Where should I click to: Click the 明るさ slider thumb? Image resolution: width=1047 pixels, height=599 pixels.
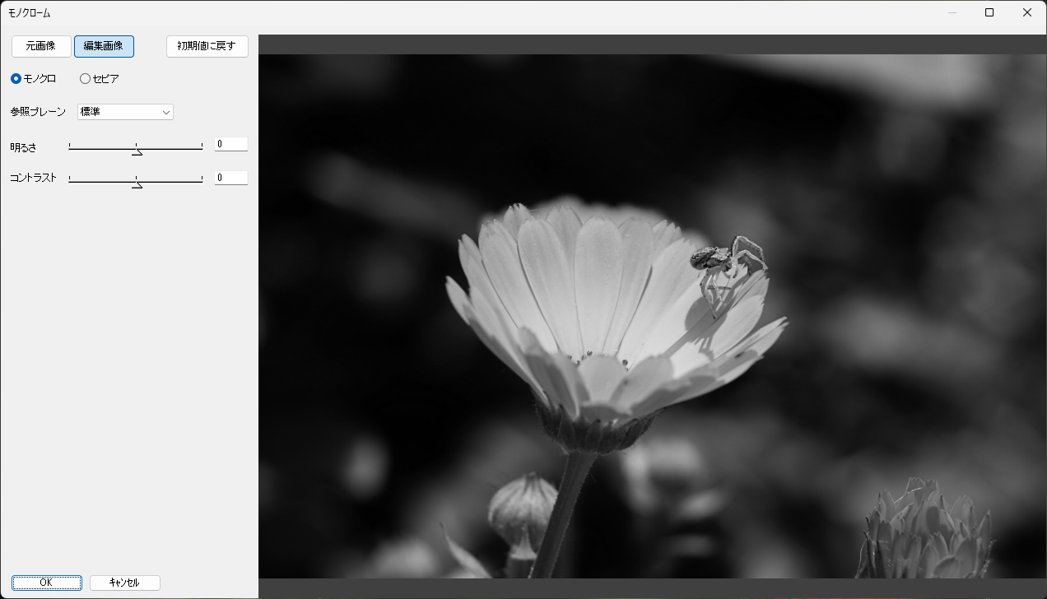pos(137,149)
